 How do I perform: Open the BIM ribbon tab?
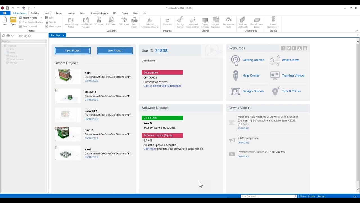[115, 13]
